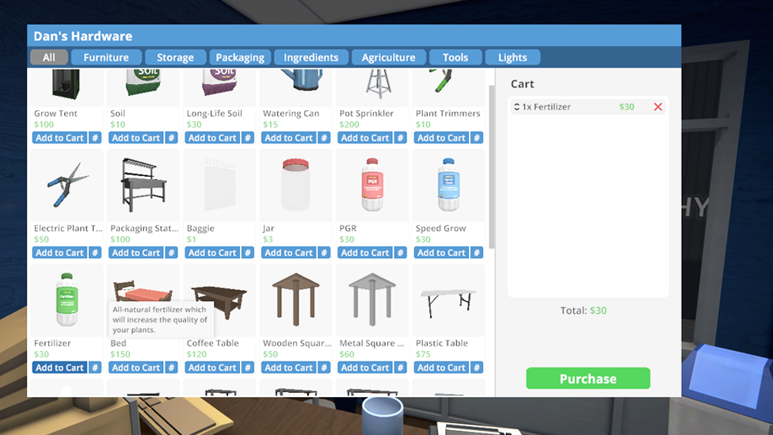Click the green Fertilizer bottle image

tap(67, 300)
